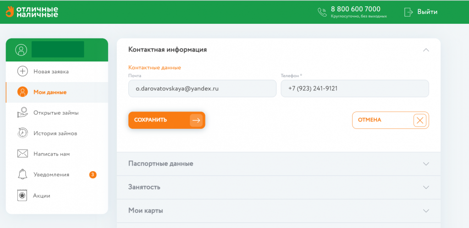Click the notifications count badge 3

click(x=93, y=174)
